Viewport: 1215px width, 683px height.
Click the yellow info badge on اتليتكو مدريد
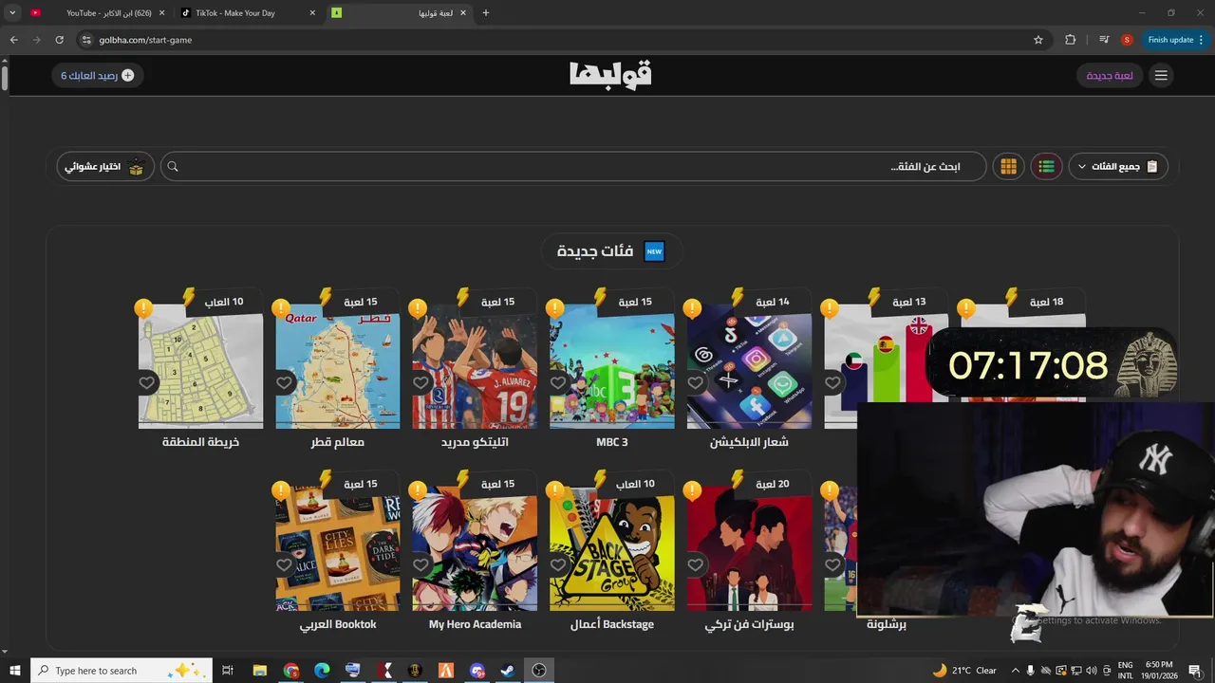418,308
